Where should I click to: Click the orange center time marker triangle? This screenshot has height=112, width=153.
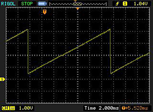point(78,9)
